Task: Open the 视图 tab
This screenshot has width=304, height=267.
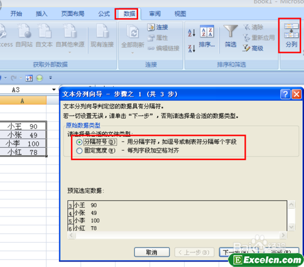Action: pos(180,14)
